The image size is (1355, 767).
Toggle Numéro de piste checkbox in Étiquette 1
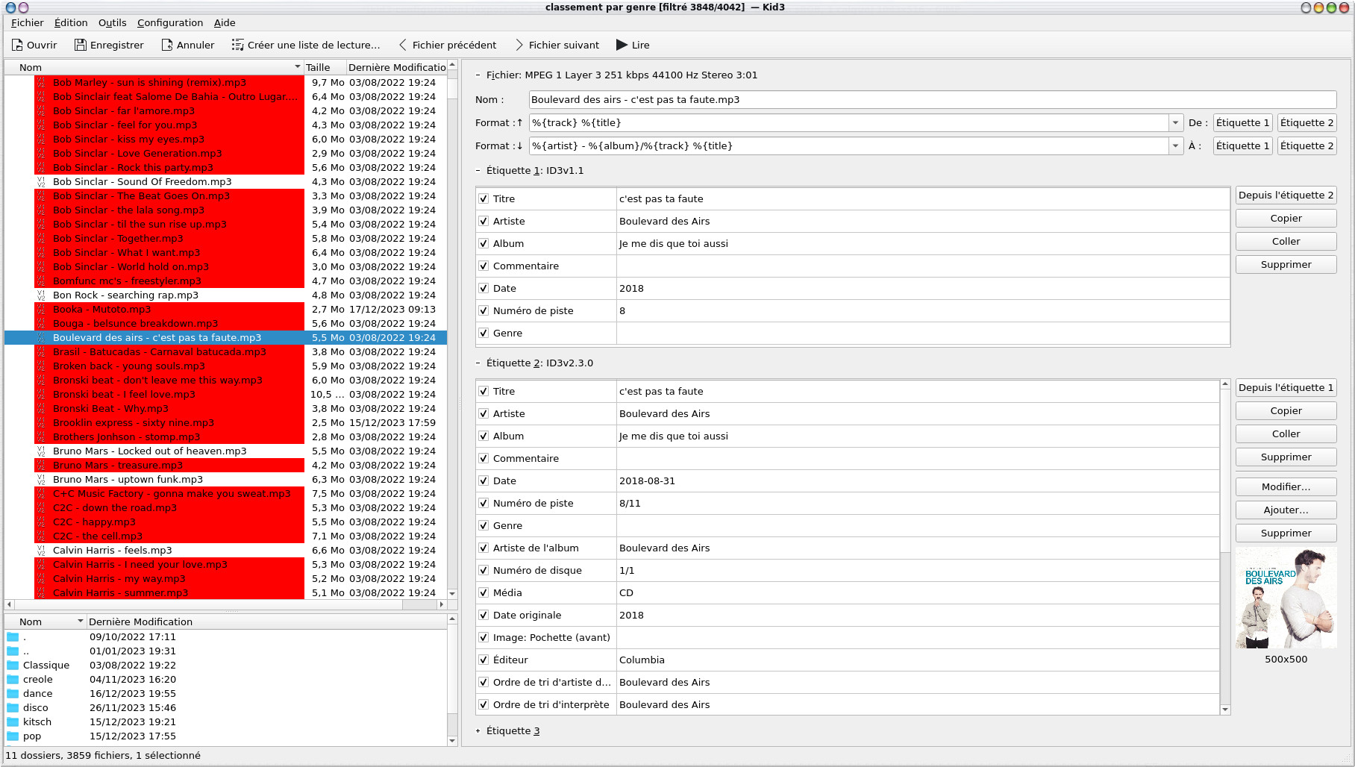(484, 310)
